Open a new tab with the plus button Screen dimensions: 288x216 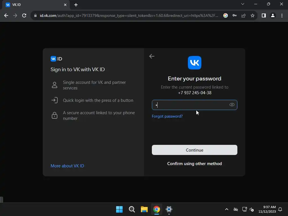click(76, 5)
